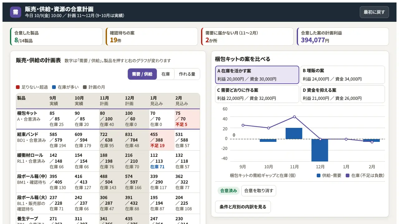Click the 1月 inventory line point
The width and height of the screenshot is (399, 224).
click(x=346, y=139)
